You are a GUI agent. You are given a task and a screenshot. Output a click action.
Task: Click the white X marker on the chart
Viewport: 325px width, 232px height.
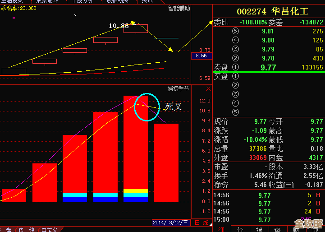[75, 15]
